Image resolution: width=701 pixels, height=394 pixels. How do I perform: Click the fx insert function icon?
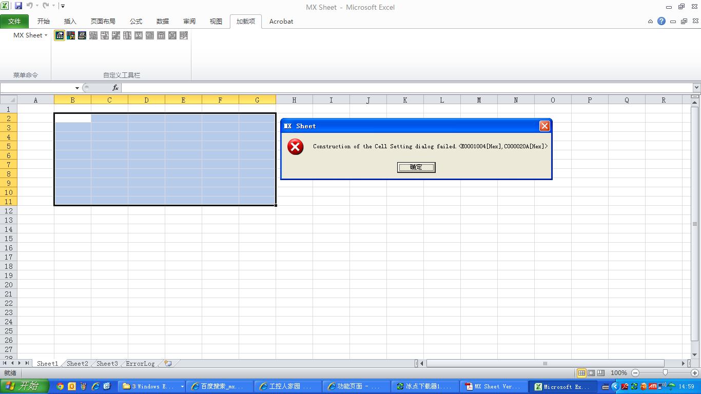tap(115, 88)
